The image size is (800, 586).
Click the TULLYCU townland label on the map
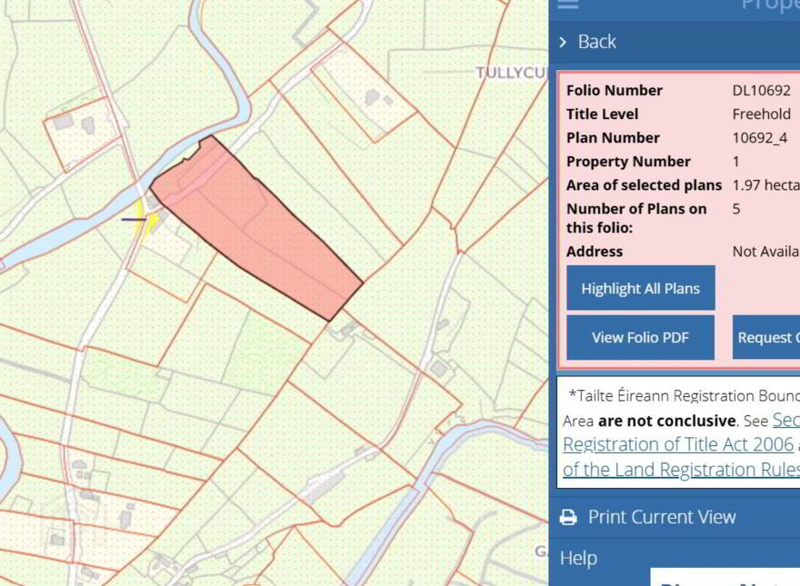click(x=512, y=73)
